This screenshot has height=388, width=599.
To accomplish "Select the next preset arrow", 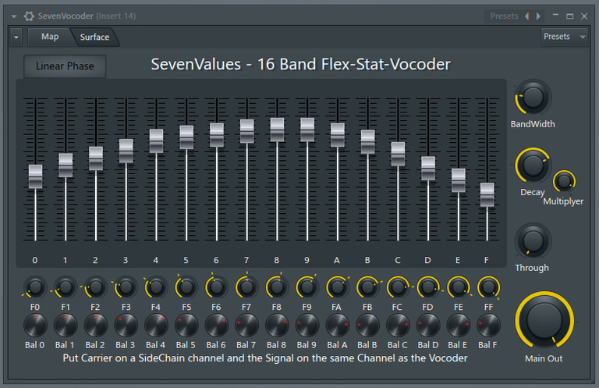I will (538, 16).
